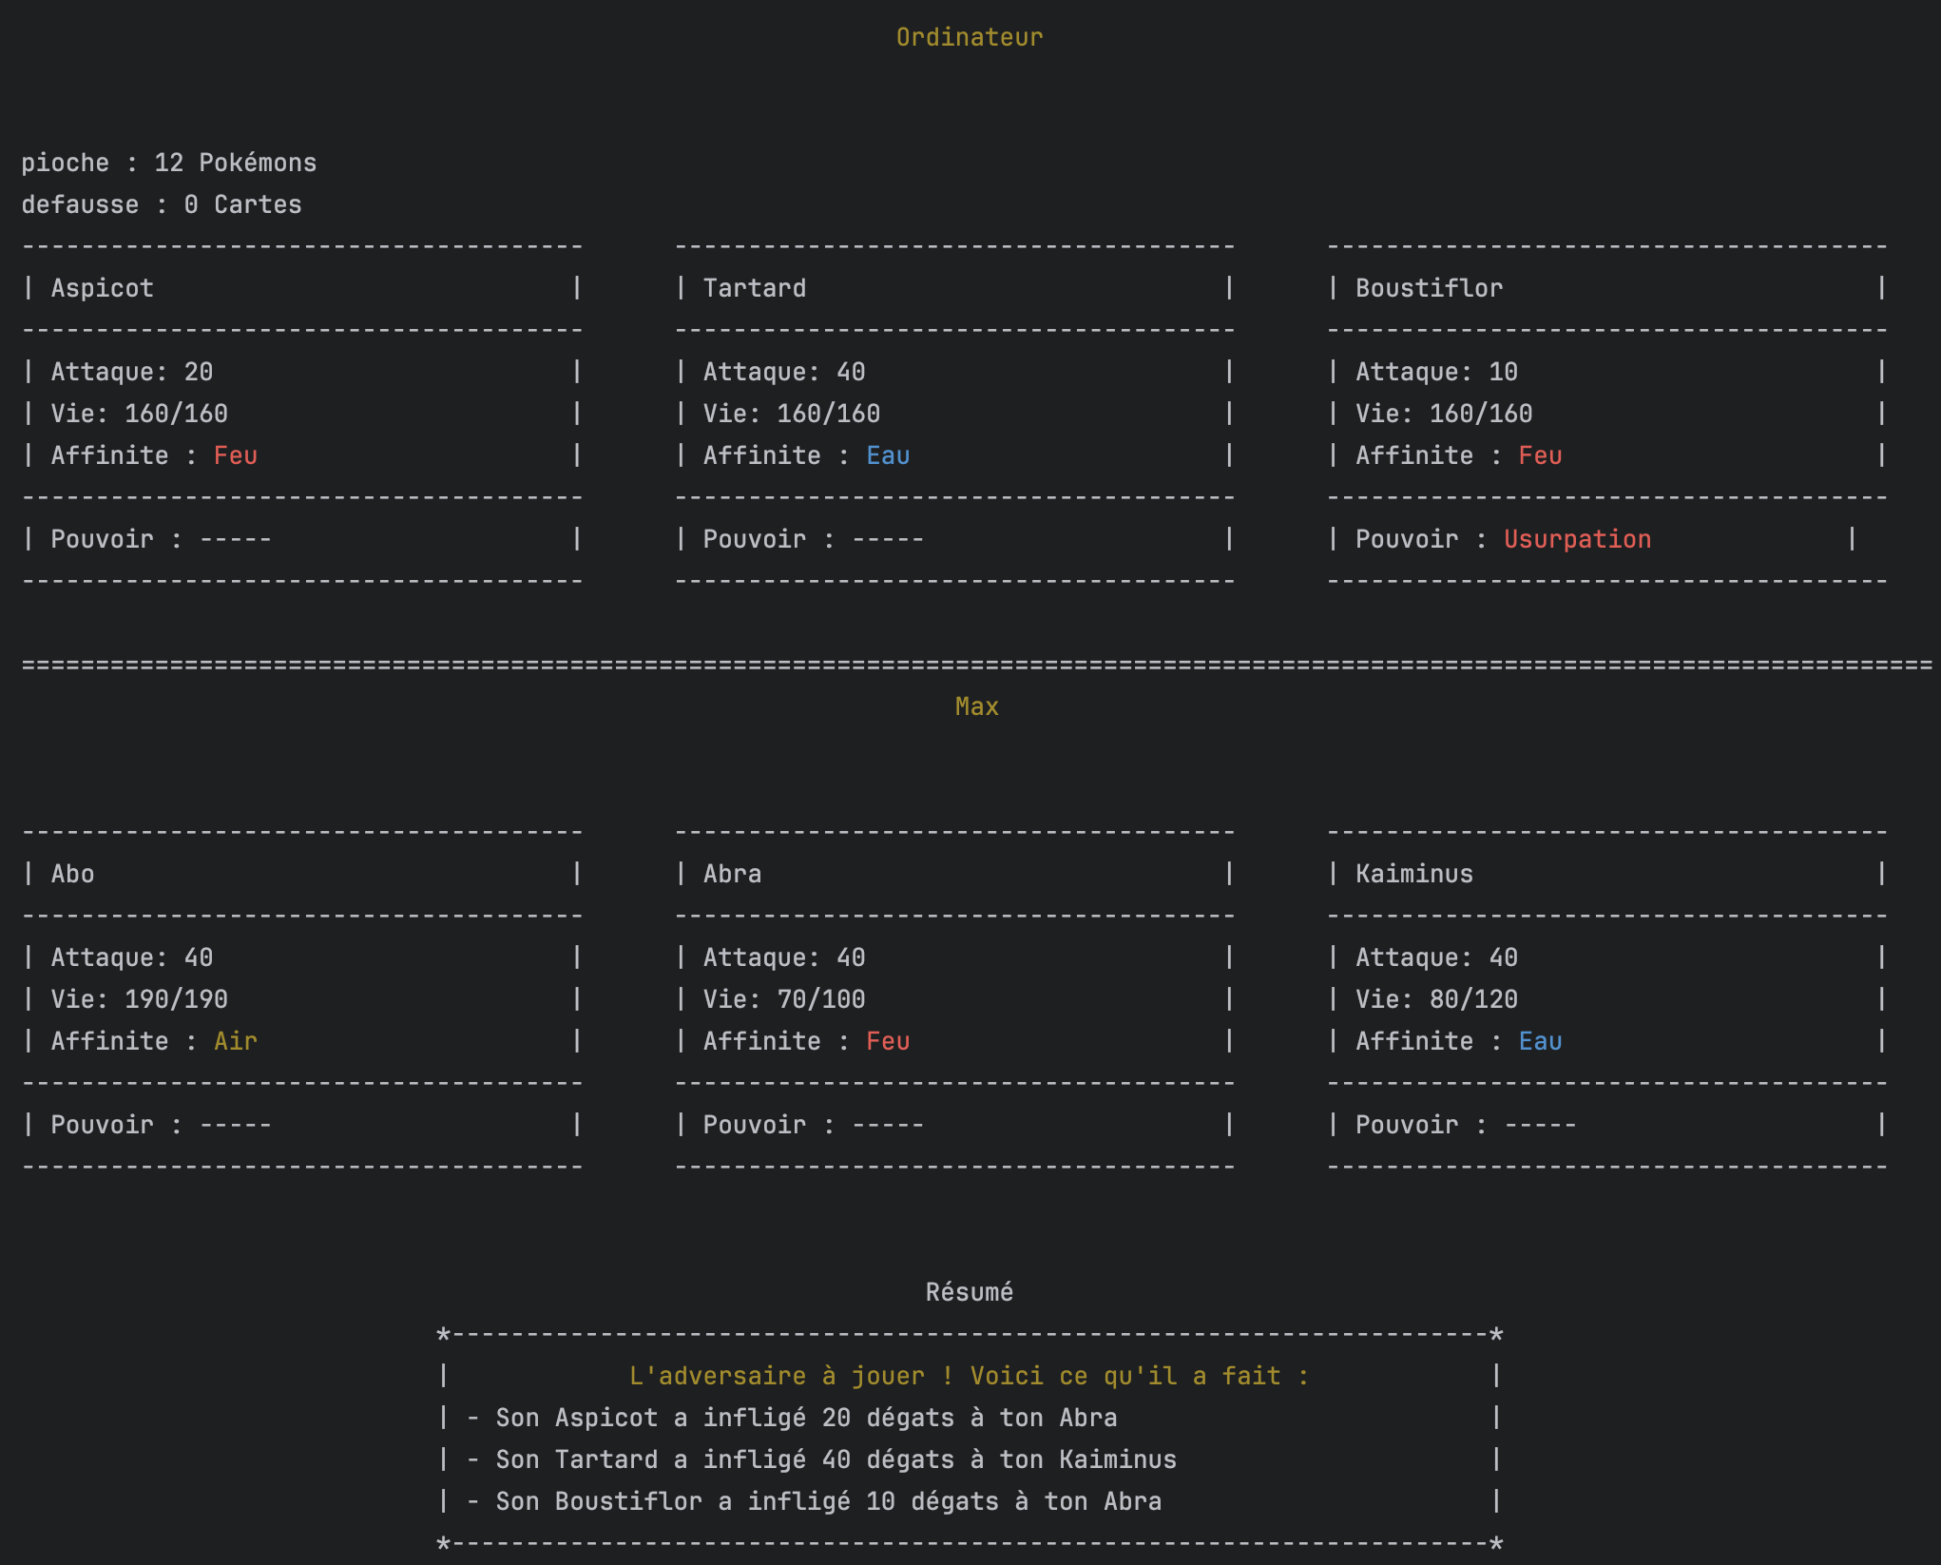This screenshot has height=1565, width=1941.
Task: Click Tartard's Attaque 40 line
Action: (x=784, y=372)
